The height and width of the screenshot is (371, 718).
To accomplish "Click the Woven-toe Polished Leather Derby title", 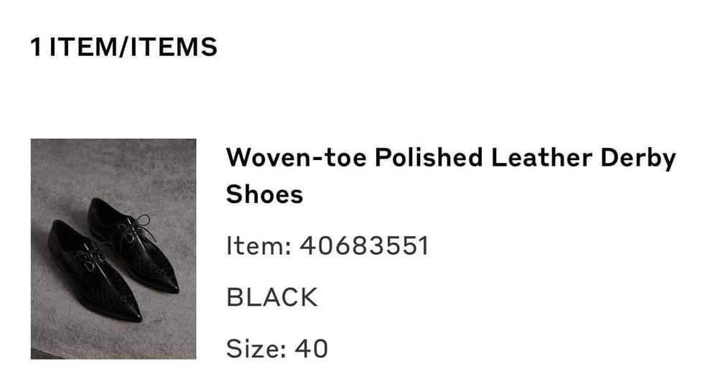I will click(x=451, y=157).
